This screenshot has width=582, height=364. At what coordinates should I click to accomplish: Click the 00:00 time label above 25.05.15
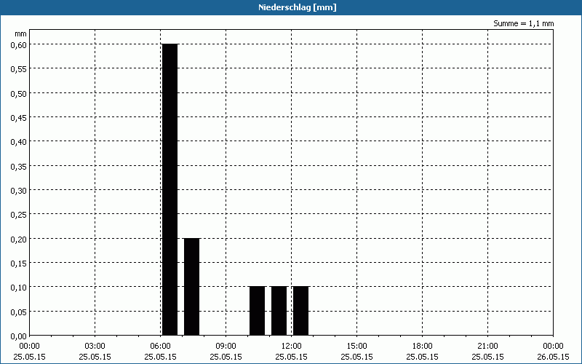click(x=29, y=347)
